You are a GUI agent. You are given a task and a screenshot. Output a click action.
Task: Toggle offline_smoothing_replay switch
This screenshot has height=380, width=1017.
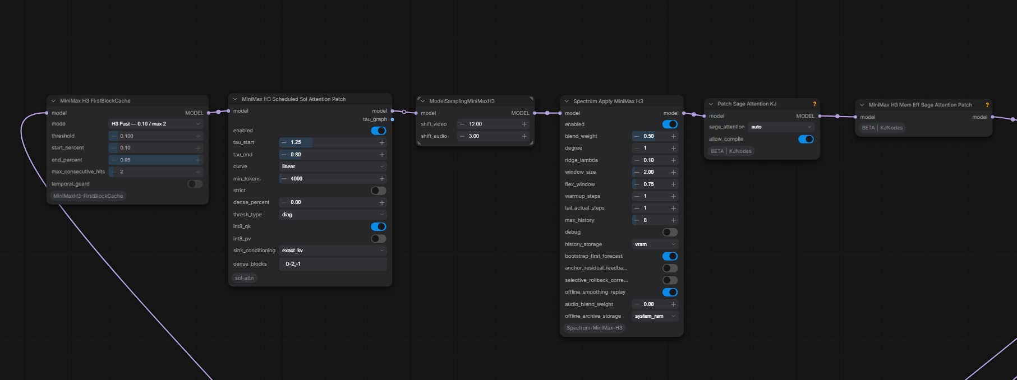coord(670,292)
